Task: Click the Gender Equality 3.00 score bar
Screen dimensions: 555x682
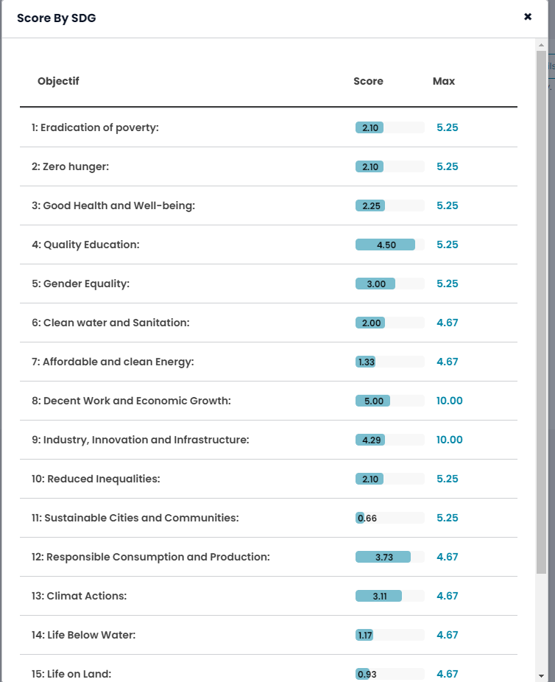Action: pos(375,284)
